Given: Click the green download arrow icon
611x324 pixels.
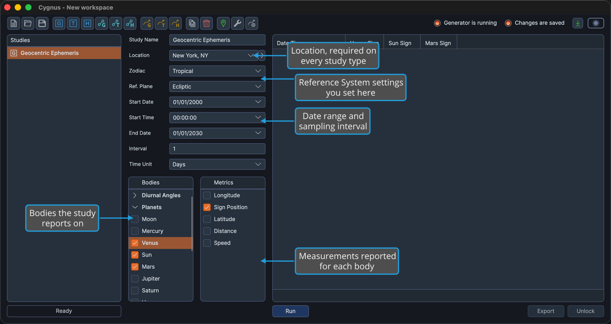Looking at the screenshot, I should tap(578, 23).
